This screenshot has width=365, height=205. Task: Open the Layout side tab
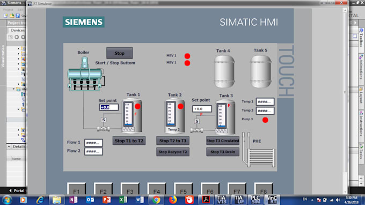(x=361, y=96)
